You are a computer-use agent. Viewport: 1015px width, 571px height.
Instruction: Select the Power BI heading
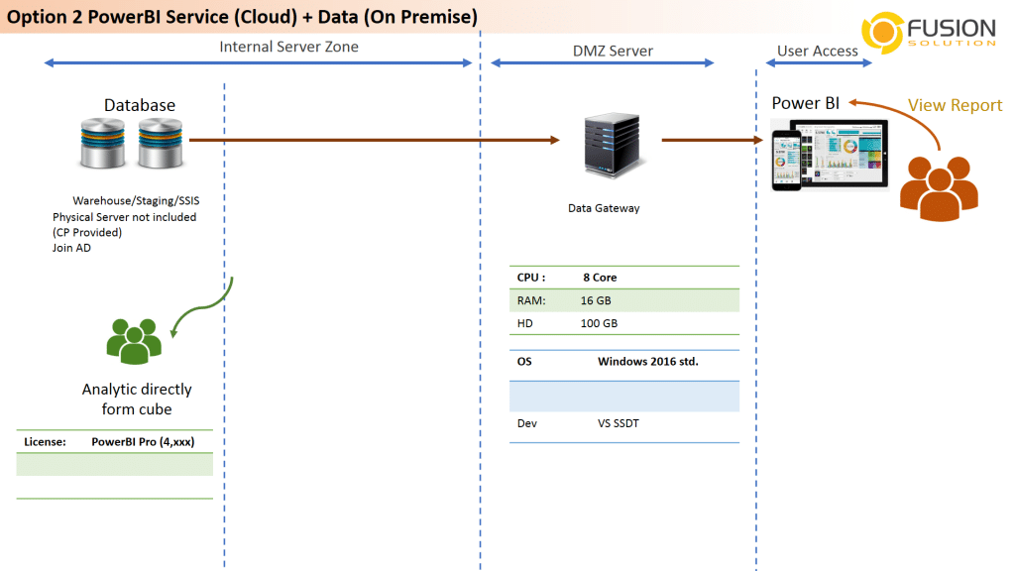click(805, 103)
